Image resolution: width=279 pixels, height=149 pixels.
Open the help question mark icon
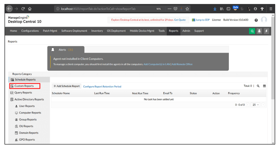click(256, 20)
